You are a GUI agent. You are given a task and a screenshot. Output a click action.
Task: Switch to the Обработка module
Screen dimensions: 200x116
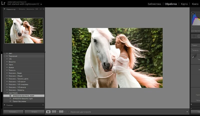[171, 4]
